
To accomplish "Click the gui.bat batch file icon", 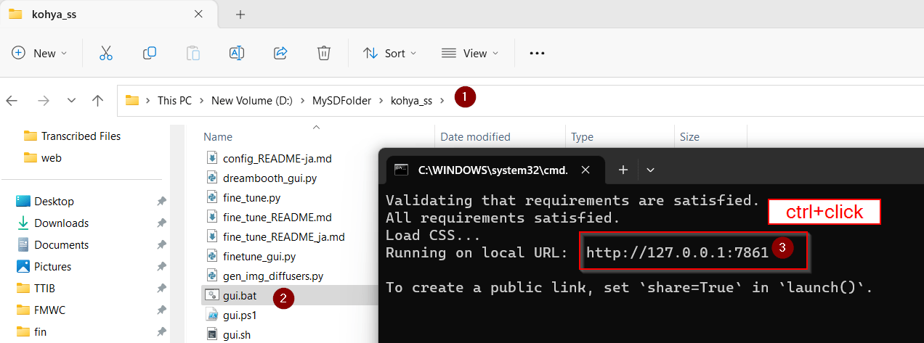I will pyautogui.click(x=211, y=295).
